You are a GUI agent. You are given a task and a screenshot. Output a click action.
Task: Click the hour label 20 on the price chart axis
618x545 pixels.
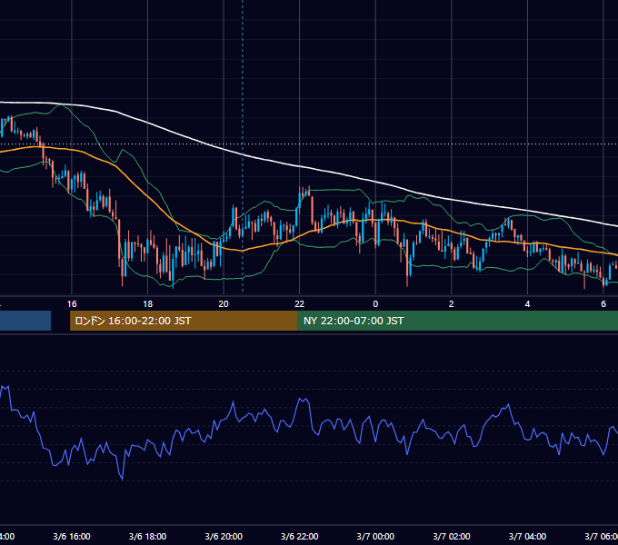224,304
